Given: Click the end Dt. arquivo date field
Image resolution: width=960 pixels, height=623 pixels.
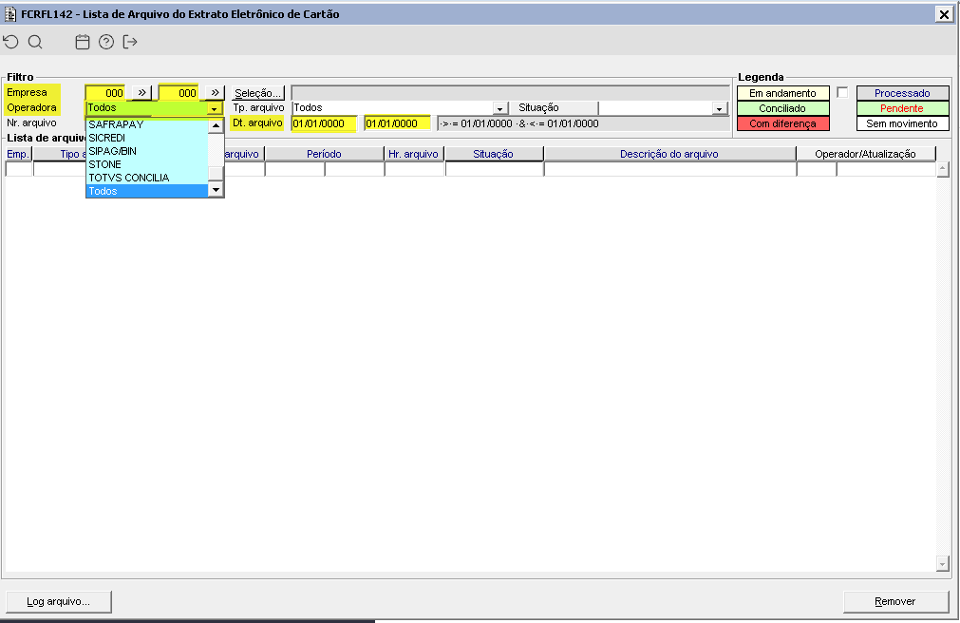Looking at the screenshot, I should (x=397, y=123).
